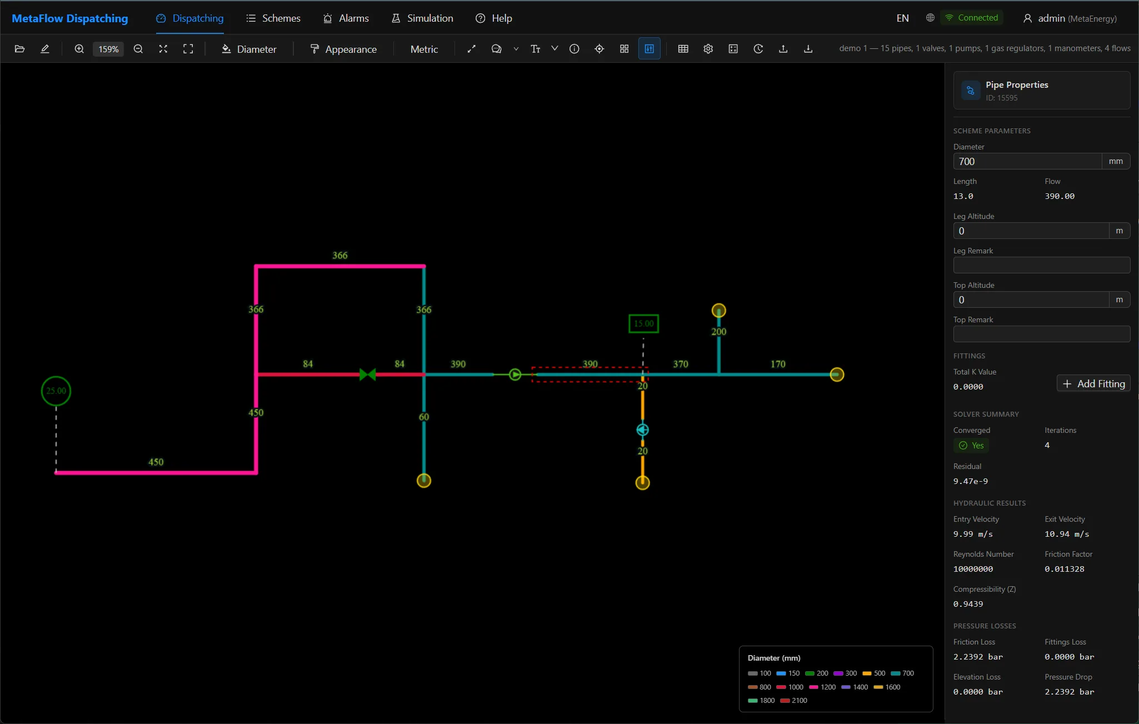
Task: Click the Leg Remark text field
Action: click(1042, 265)
